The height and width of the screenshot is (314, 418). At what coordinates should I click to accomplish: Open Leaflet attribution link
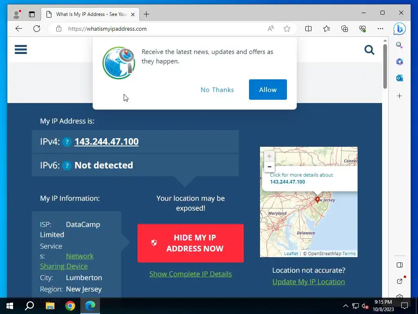coord(291,253)
